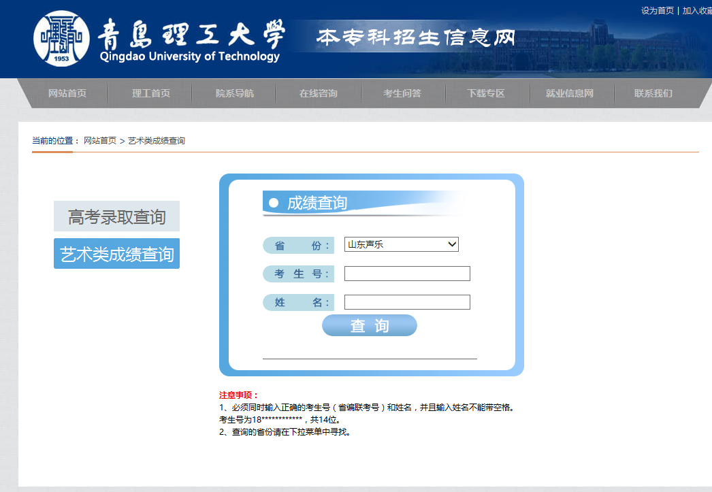Select the 艺术类成绩查询 sidebar tab

point(116,255)
